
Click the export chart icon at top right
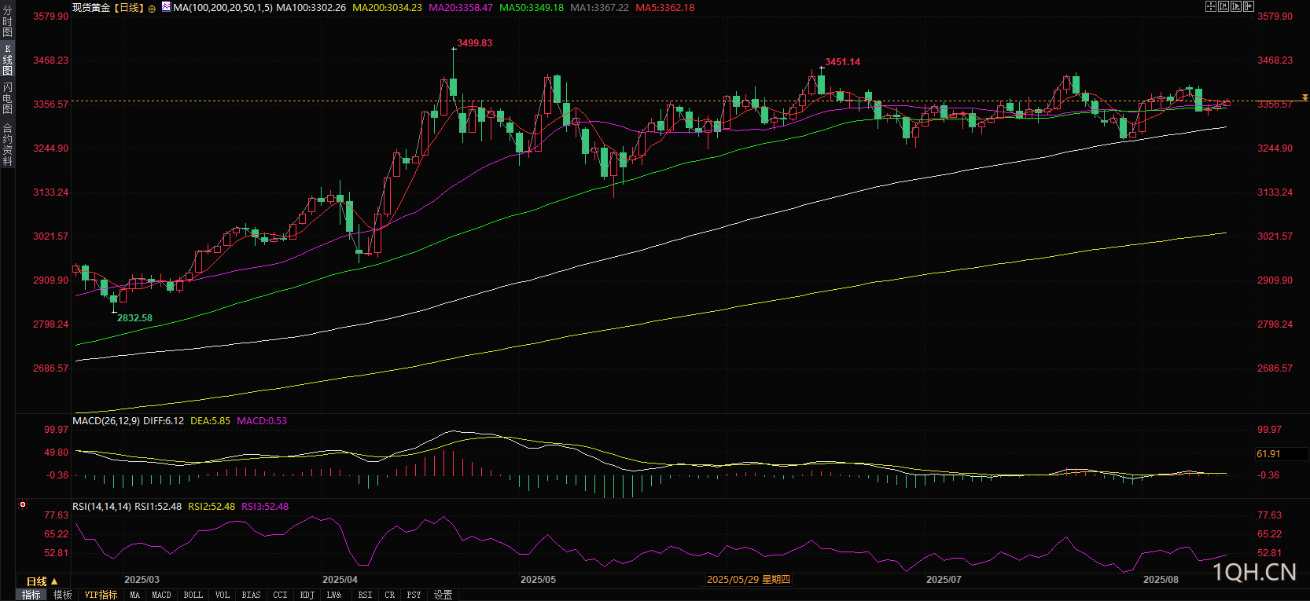pyautogui.click(x=1249, y=6)
